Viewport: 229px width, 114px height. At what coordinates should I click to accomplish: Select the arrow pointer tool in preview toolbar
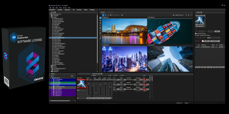pos(103,15)
